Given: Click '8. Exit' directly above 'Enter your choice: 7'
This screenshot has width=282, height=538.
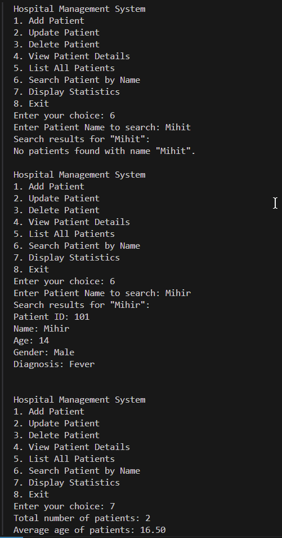Looking at the screenshot, I should point(31,495).
